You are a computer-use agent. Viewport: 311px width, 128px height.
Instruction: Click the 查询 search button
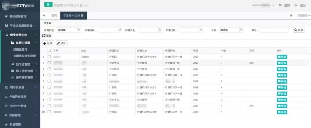click(x=299, y=30)
